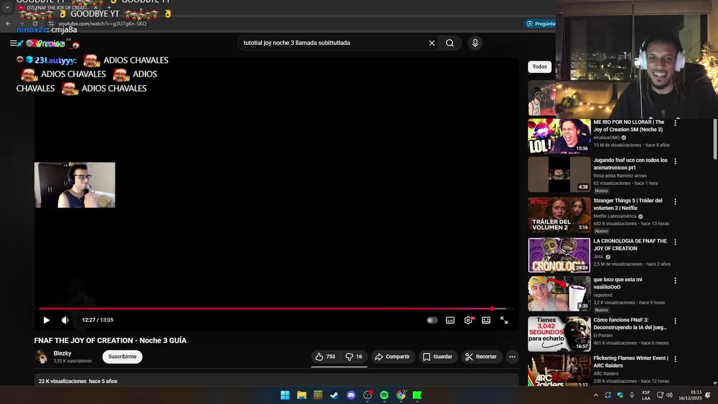Open the three-dot more actions button below the video

point(512,357)
